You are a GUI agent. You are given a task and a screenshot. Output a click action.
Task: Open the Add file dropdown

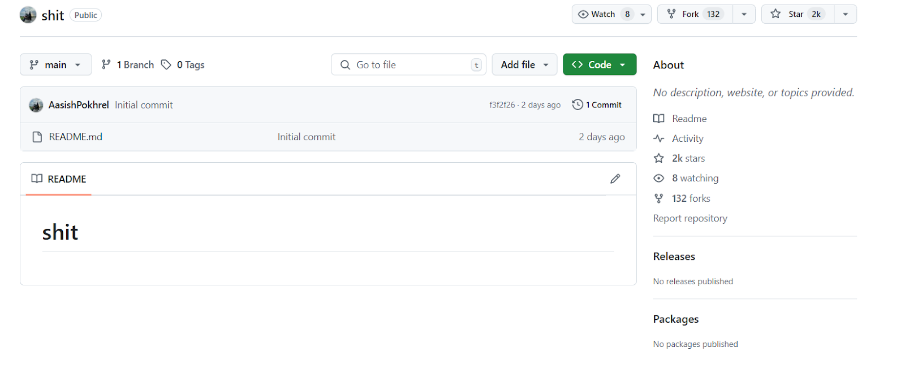(524, 64)
